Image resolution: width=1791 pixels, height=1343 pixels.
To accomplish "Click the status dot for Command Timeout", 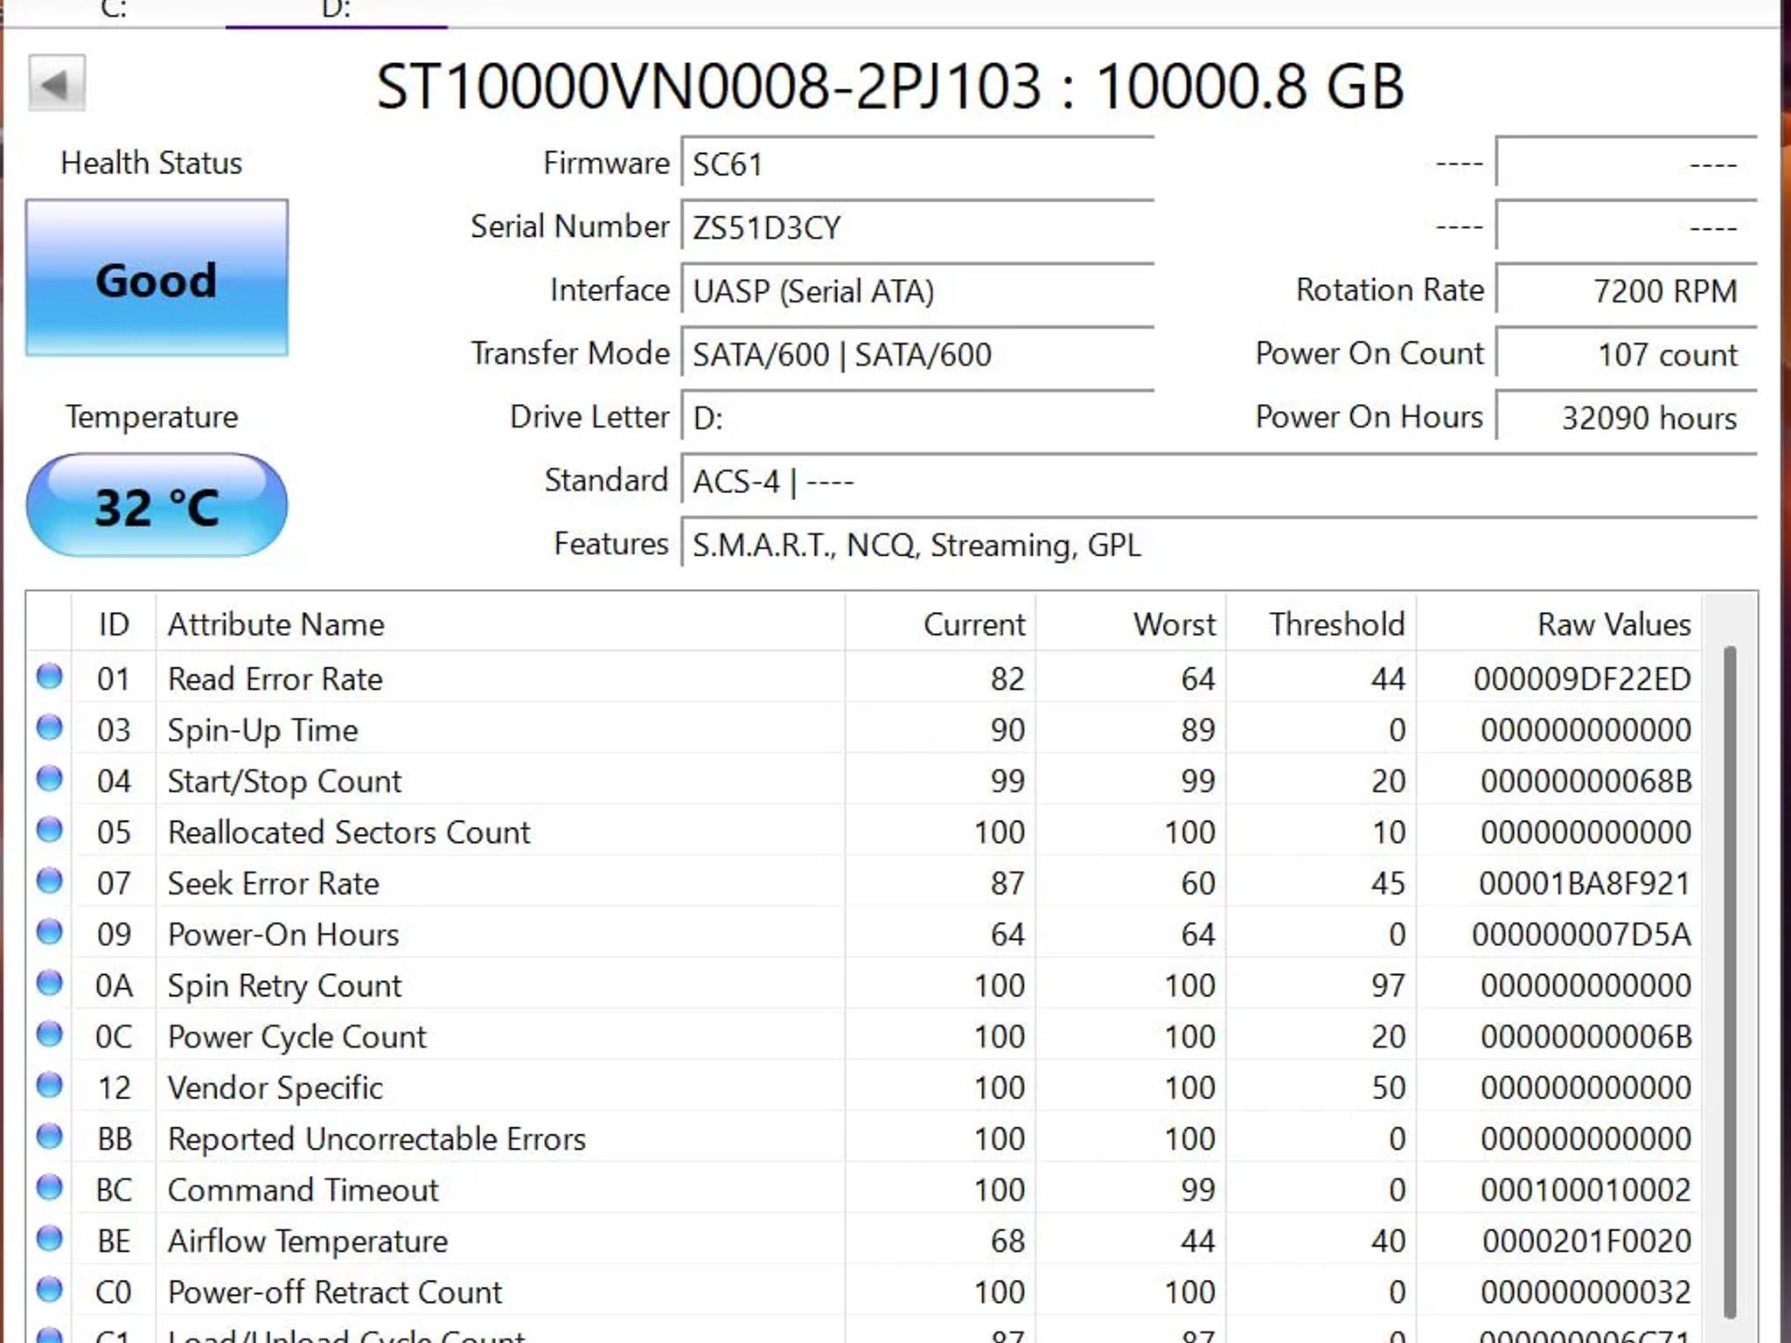I will tap(50, 1188).
